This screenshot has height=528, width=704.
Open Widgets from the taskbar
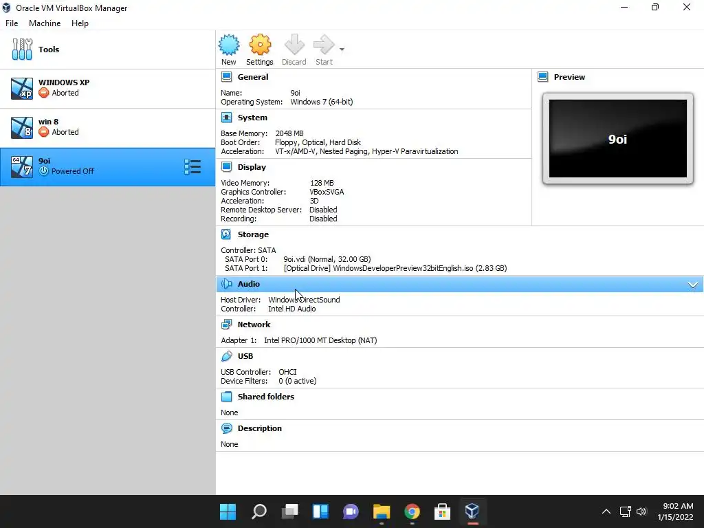coord(320,511)
